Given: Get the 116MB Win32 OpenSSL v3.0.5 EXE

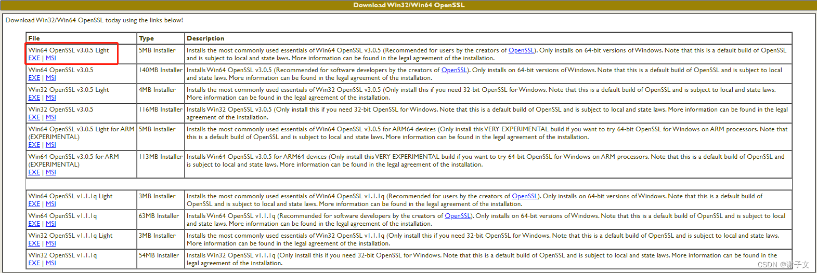Looking at the screenshot, I should click(34, 117).
